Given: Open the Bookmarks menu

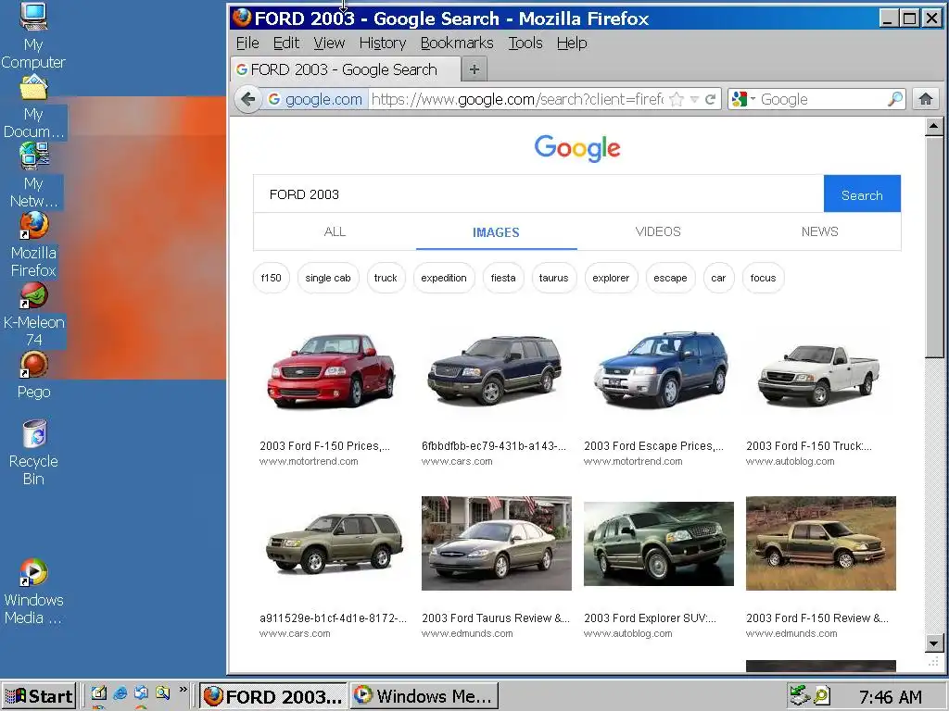Looking at the screenshot, I should 457,43.
